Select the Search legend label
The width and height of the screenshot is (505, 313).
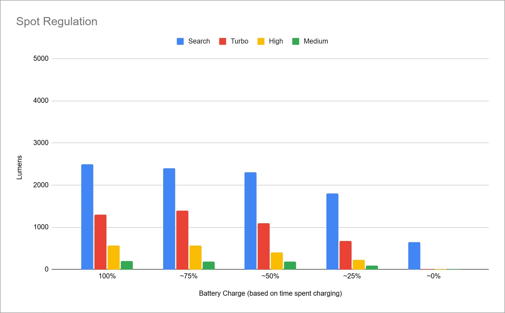(199, 41)
